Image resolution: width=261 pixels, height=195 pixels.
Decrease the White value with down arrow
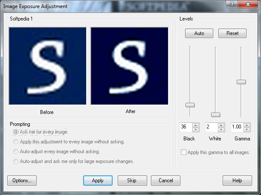[221, 130]
